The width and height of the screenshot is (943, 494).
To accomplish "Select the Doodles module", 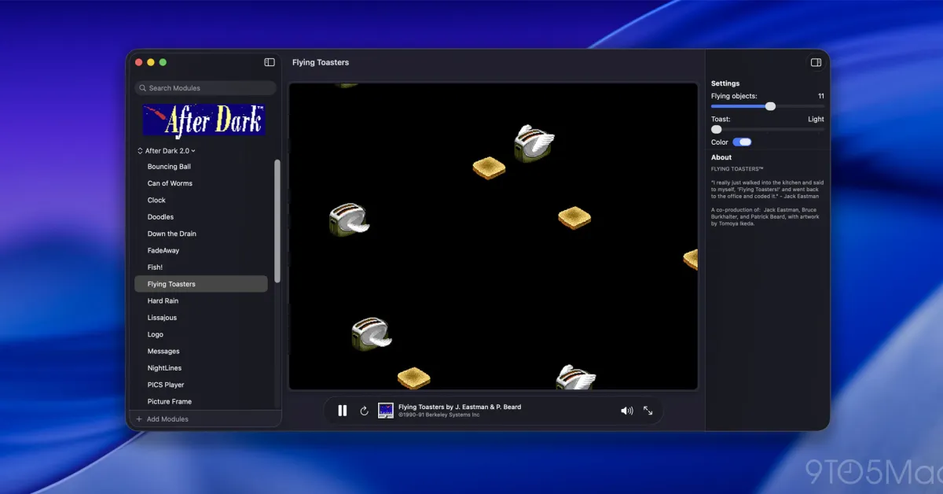I will pyautogui.click(x=201, y=217).
